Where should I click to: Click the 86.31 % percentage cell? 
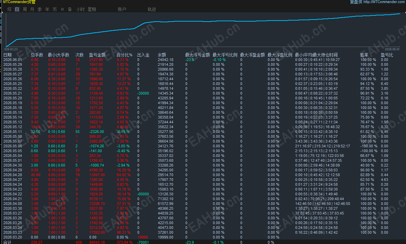(124, 232)
